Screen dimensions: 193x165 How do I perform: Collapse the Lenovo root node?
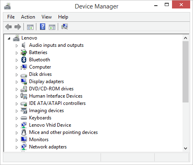click(x=9, y=38)
